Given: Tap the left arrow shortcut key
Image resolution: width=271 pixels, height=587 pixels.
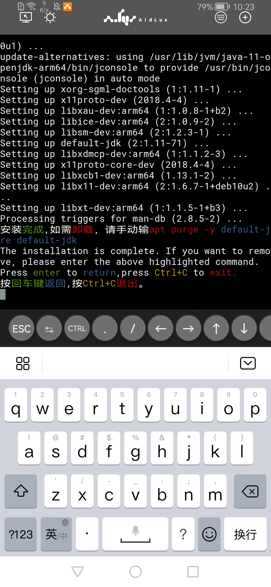Looking at the screenshot, I should [x=161, y=328].
